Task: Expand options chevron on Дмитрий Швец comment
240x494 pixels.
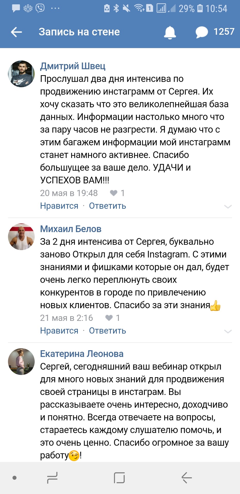Action: pyautogui.click(x=228, y=206)
